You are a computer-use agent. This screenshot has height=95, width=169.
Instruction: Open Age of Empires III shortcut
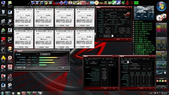(3, 50)
